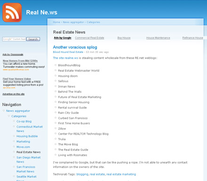
Task: Click Zillow list entry
Action: (x=62, y=128)
